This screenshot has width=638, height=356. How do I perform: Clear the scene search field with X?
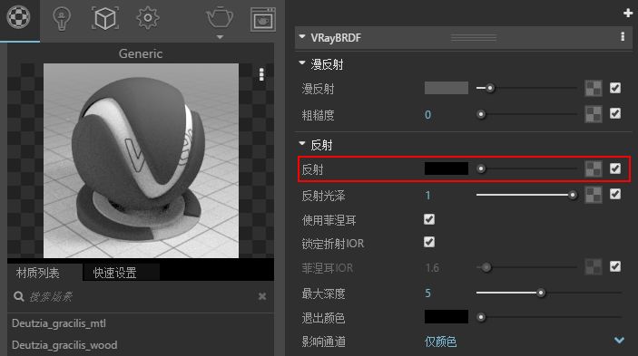(262, 296)
